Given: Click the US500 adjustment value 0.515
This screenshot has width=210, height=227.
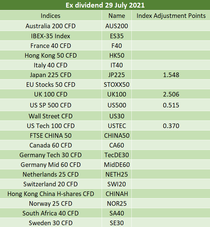Looking at the screenshot, I should click(171, 105).
